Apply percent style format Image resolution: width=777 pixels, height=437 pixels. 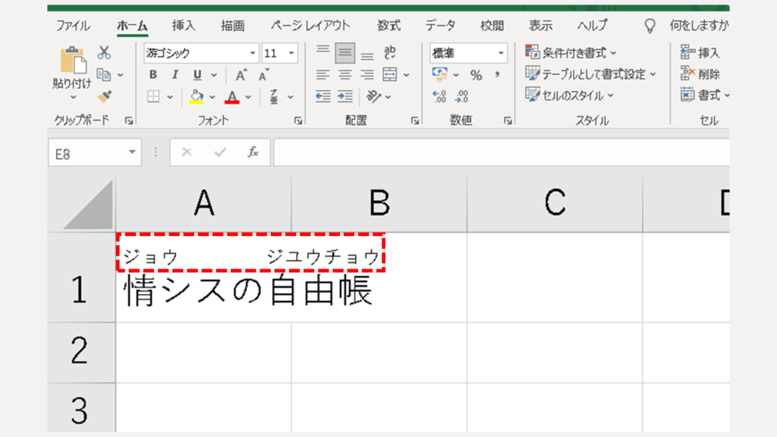477,75
